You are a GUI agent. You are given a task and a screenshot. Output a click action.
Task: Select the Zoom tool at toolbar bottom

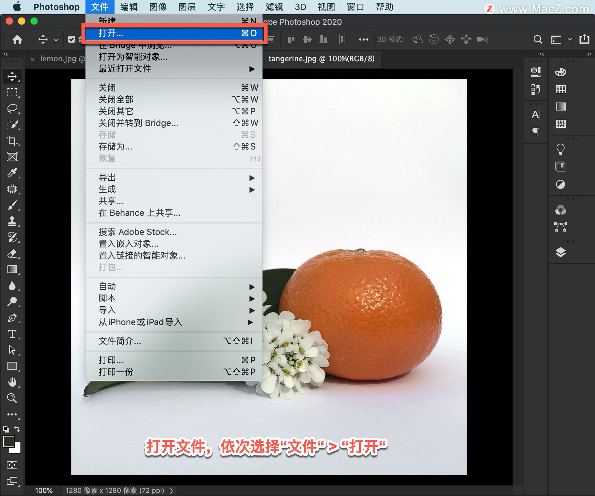point(12,398)
